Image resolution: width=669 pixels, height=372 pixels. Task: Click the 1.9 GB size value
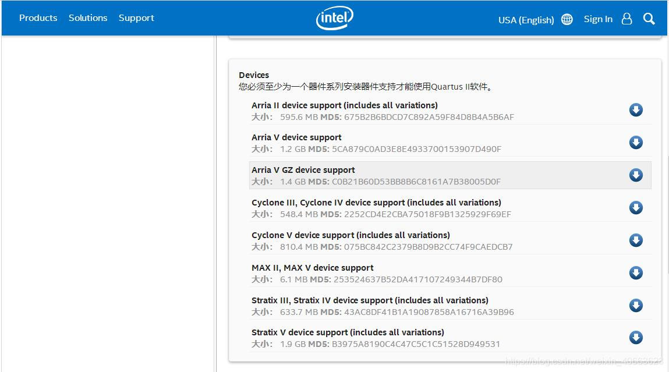[293, 344]
